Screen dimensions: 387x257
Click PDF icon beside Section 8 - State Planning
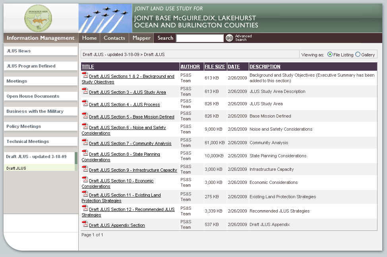(85, 153)
